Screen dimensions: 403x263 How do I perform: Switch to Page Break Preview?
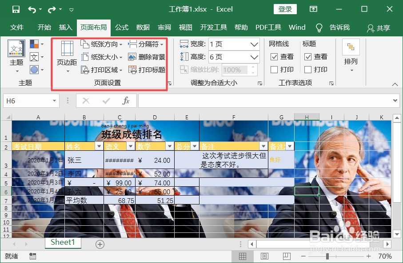[x=287, y=256]
